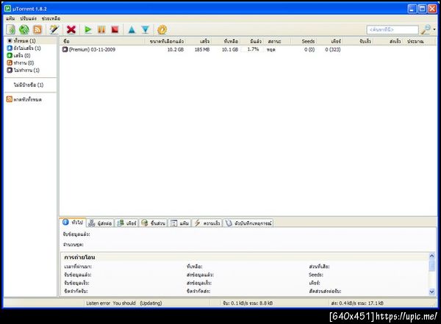441x324 pixels.
Task: Switch to the Trackers tab
Action: point(100,223)
